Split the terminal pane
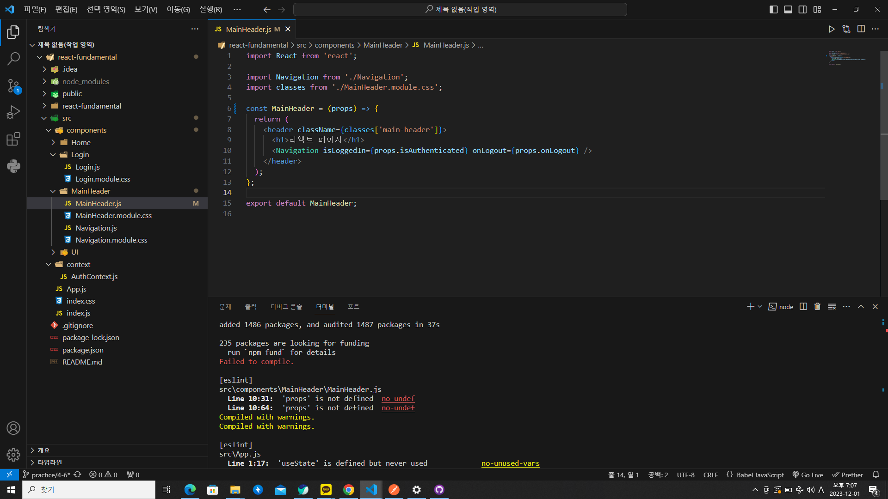888x499 pixels. tap(803, 306)
